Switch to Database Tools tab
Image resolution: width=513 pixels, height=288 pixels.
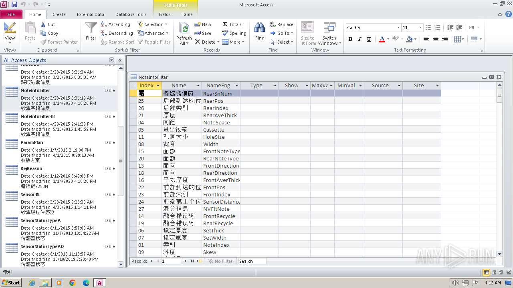[x=131, y=14]
